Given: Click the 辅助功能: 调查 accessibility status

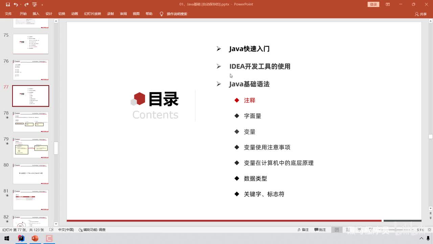Looking at the screenshot, I should coord(92,230).
